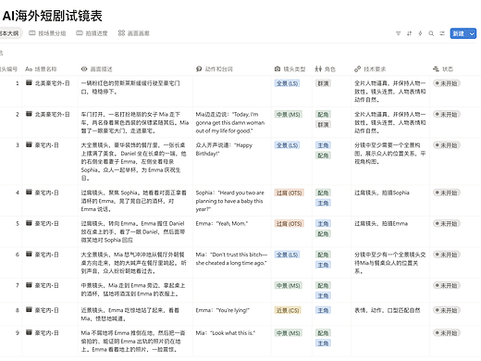Click the clapperboard icon in row 5

click(29, 223)
